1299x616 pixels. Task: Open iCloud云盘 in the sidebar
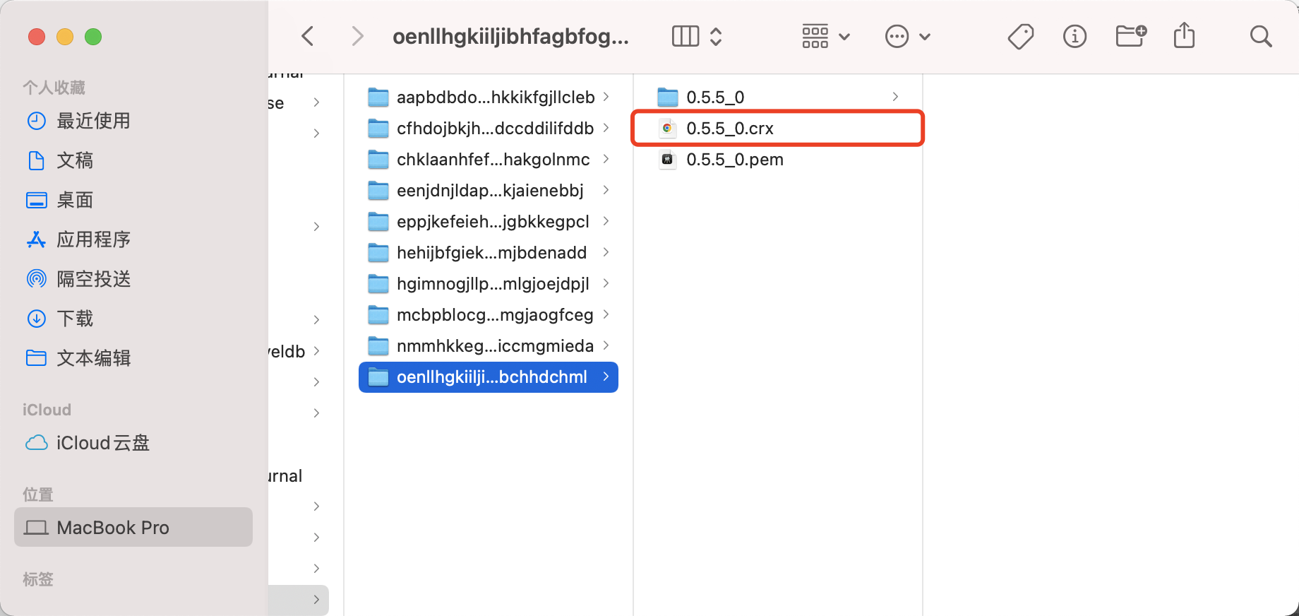102,443
